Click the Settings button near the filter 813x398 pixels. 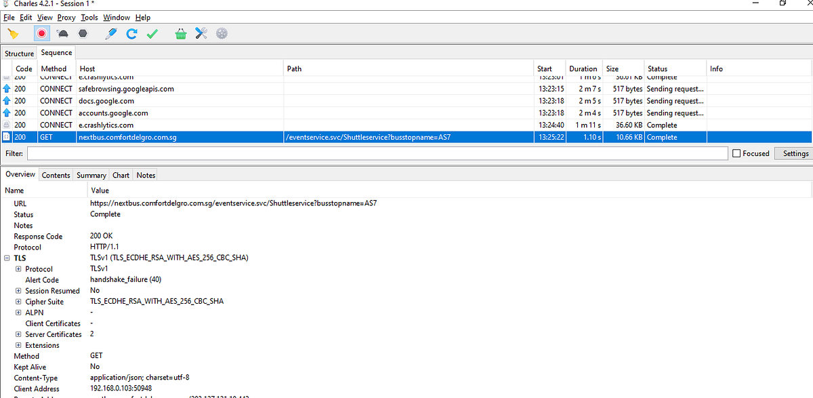coord(794,153)
